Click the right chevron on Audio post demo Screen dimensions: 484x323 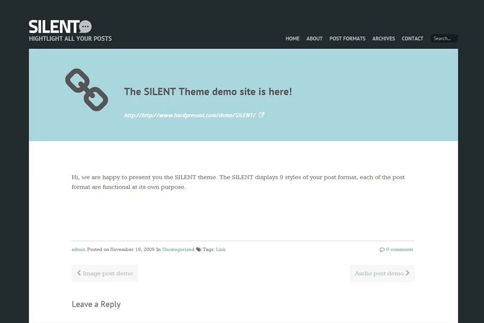[407, 273]
